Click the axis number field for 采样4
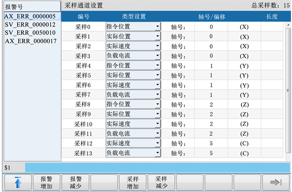292x192 pixels. [x=211, y=66]
